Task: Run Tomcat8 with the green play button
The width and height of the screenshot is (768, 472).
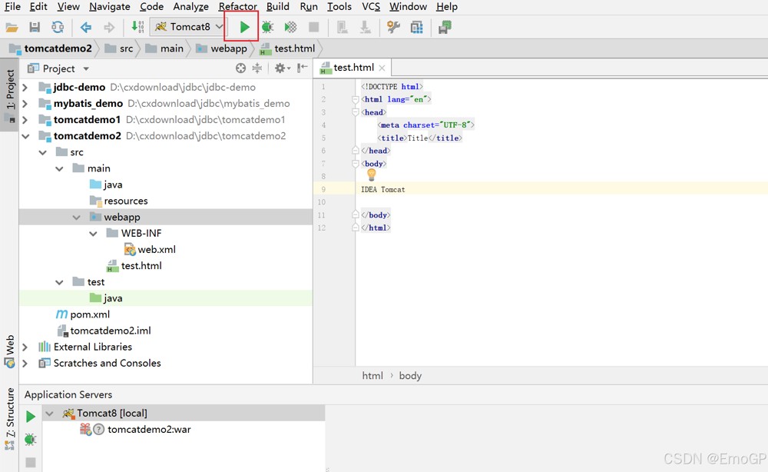Action: pos(244,27)
